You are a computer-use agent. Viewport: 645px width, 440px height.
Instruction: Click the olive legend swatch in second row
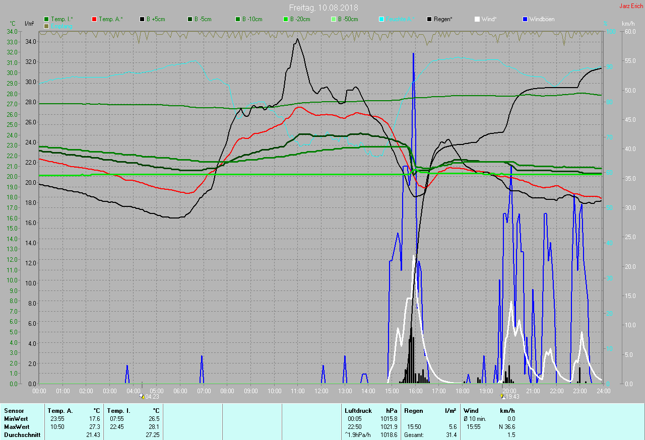[x=46, y=26]
